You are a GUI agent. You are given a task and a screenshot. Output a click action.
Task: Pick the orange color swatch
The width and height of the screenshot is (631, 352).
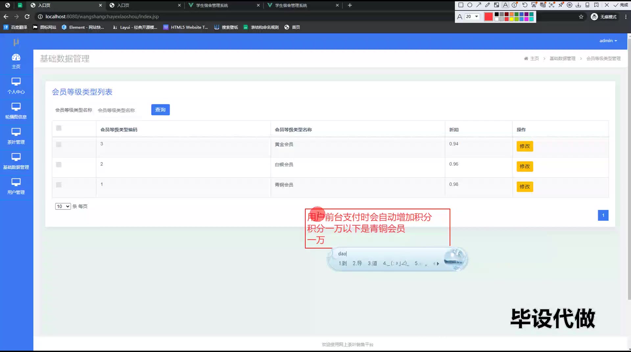511,14
